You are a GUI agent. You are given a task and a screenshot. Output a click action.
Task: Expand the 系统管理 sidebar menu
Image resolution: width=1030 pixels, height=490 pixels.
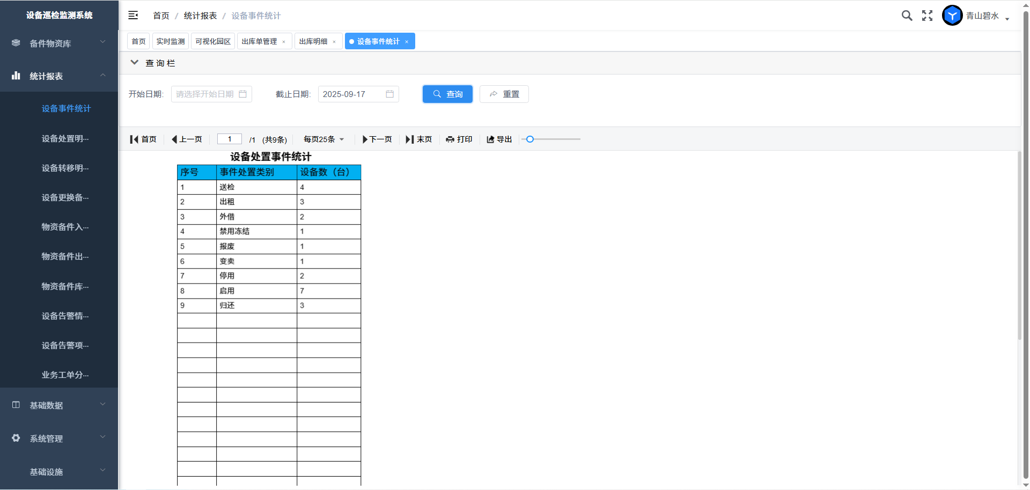tap(59, 439)
